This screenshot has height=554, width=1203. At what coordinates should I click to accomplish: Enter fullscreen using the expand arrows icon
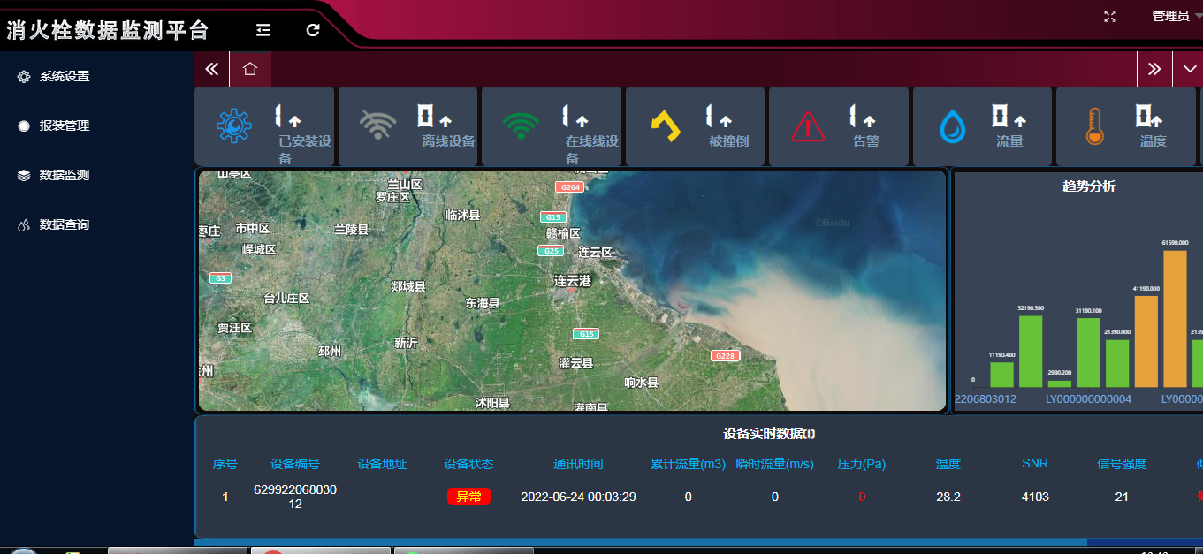(1109, 16)
